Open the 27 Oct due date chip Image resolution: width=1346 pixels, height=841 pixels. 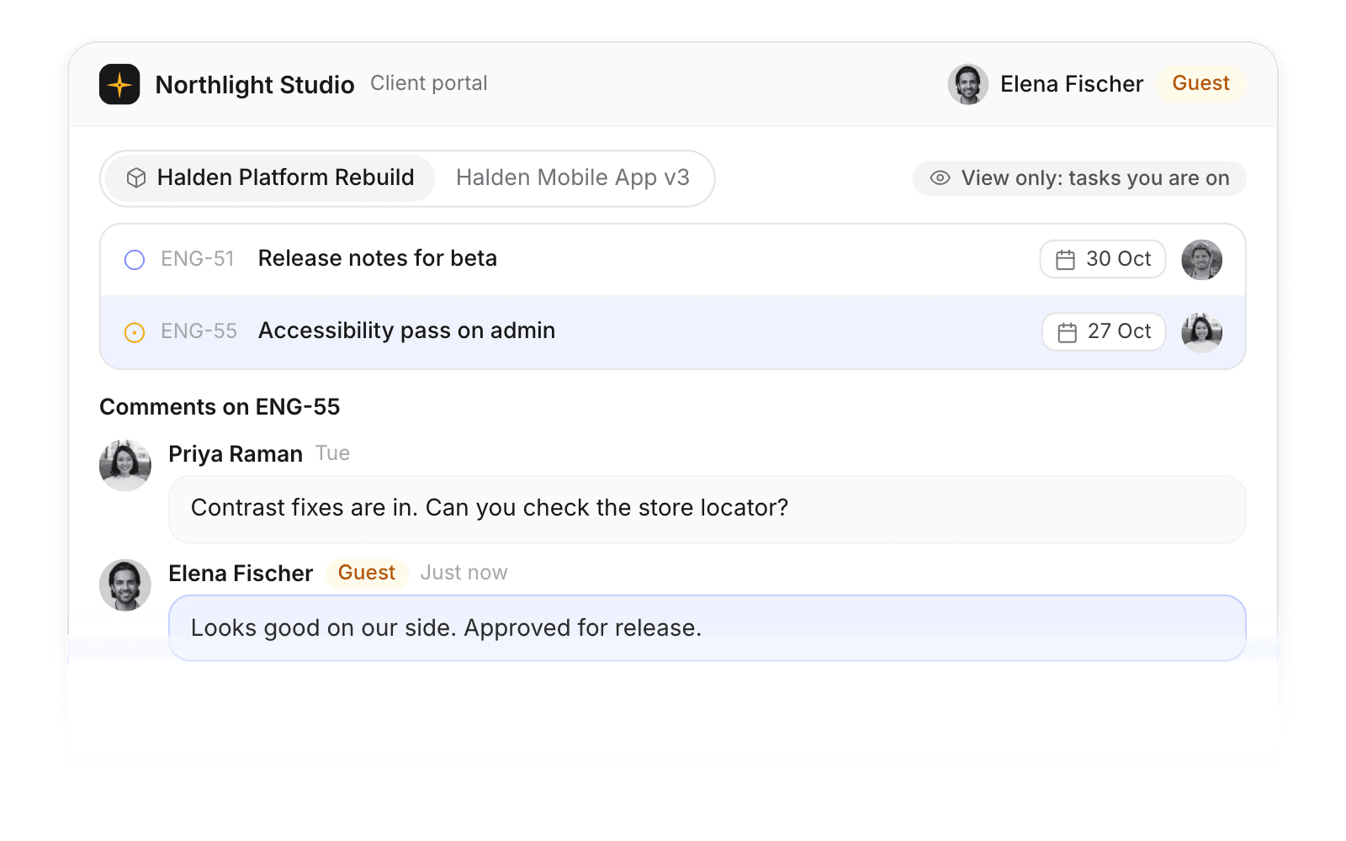pos(1104,331)
